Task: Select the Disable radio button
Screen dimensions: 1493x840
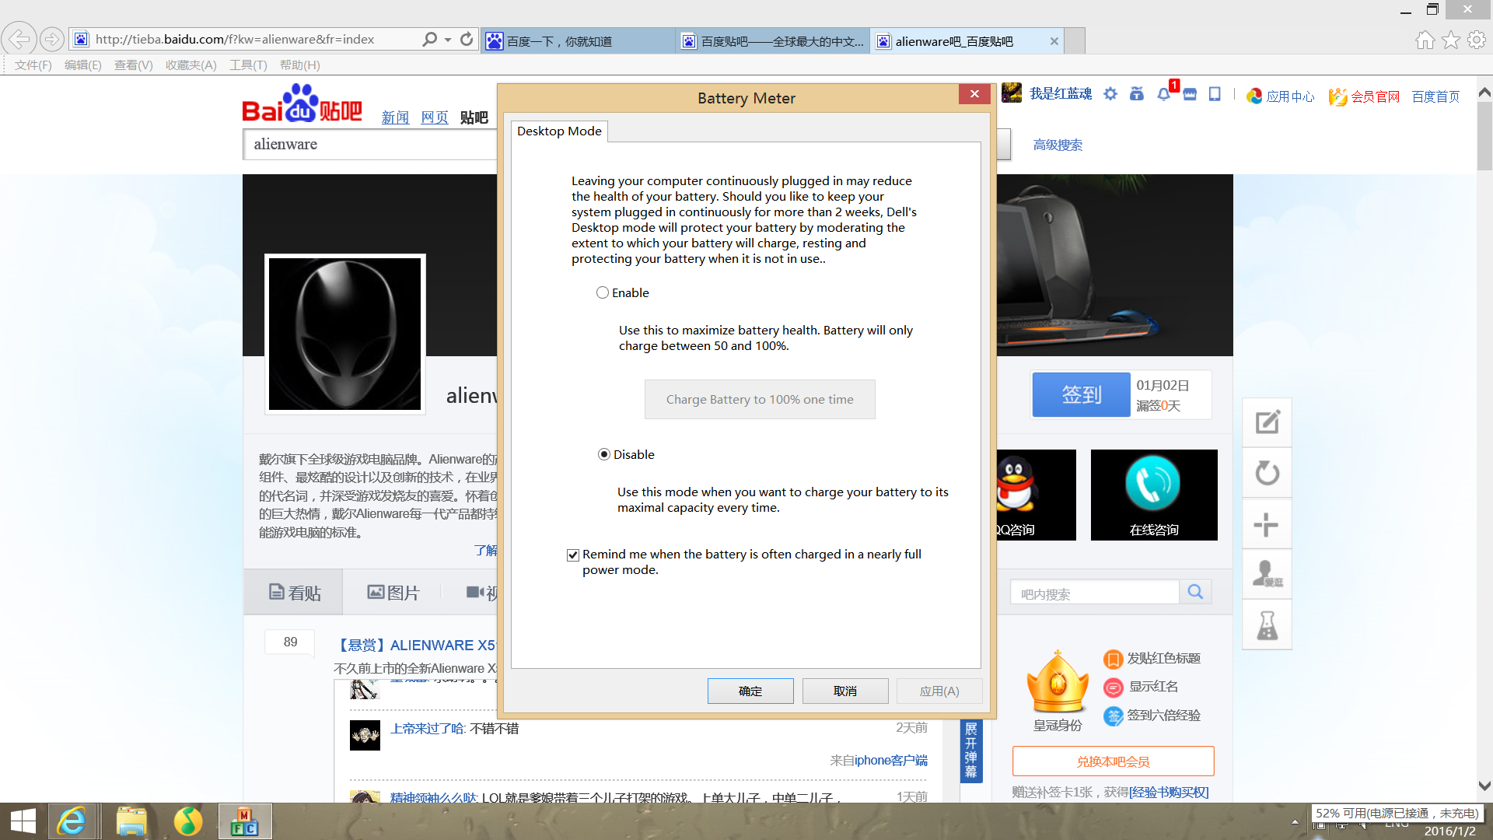Action: click(604, 455)
